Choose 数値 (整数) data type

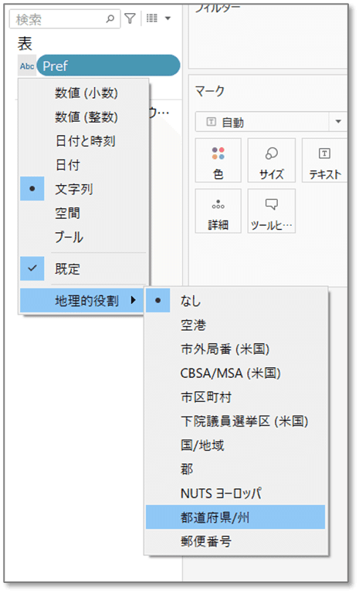83,117
